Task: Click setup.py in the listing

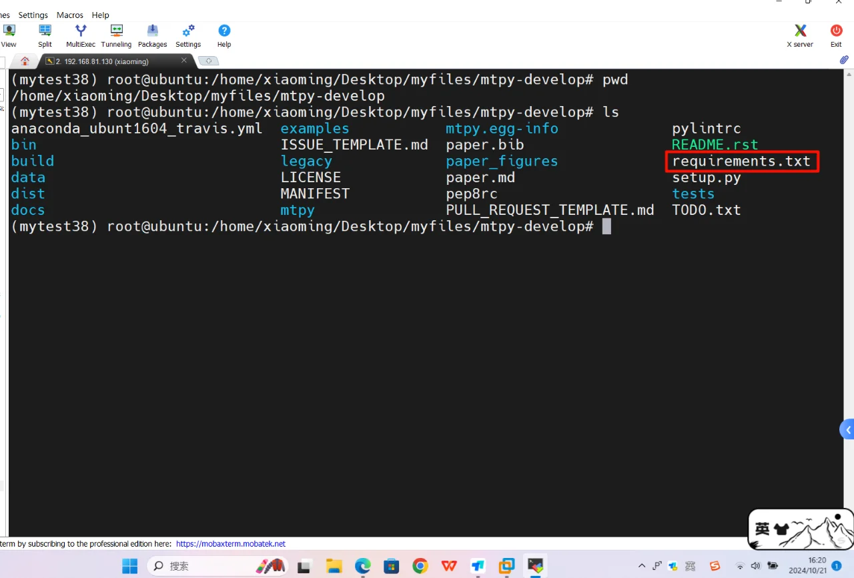Action: pyautogui.click(x=707, y=178)
